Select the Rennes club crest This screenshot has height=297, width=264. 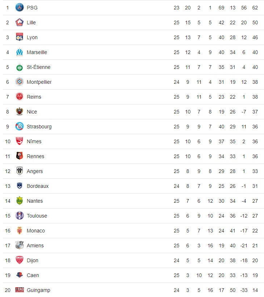(20, 156)
